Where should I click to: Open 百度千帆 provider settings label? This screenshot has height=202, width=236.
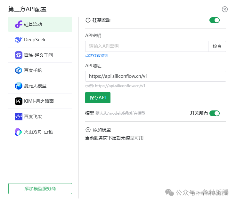click(33, 70)
